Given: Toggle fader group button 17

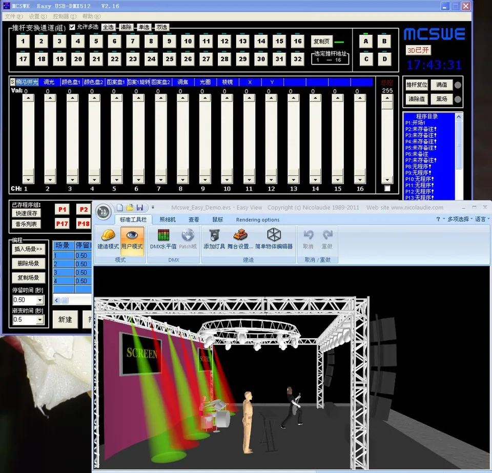Looking at the screenshot, I should click(x=23, y=59).
